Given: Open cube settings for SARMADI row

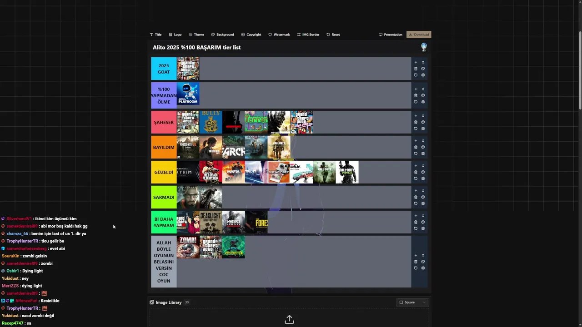Looking at the screenshot, I should coord(423,203).
